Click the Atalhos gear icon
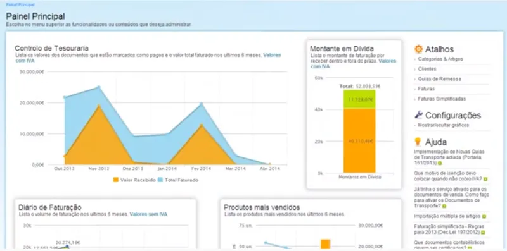Viewport: 507px width, 251px height. click(418, 49)
